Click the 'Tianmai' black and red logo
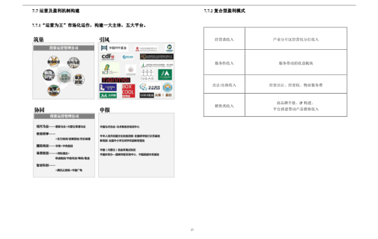The height and width of the screenshot is (239, 378). pos(116,80)
